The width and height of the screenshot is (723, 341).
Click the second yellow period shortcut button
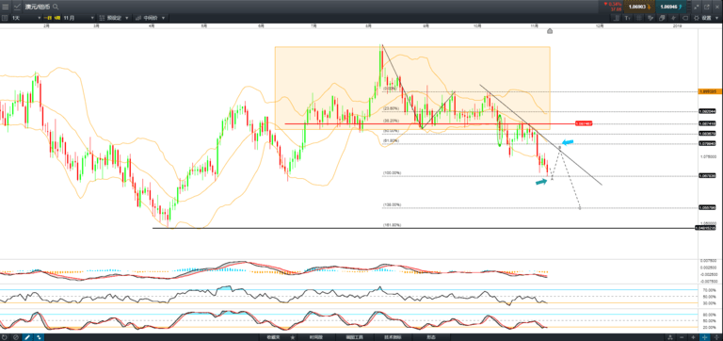coord(57,18)
